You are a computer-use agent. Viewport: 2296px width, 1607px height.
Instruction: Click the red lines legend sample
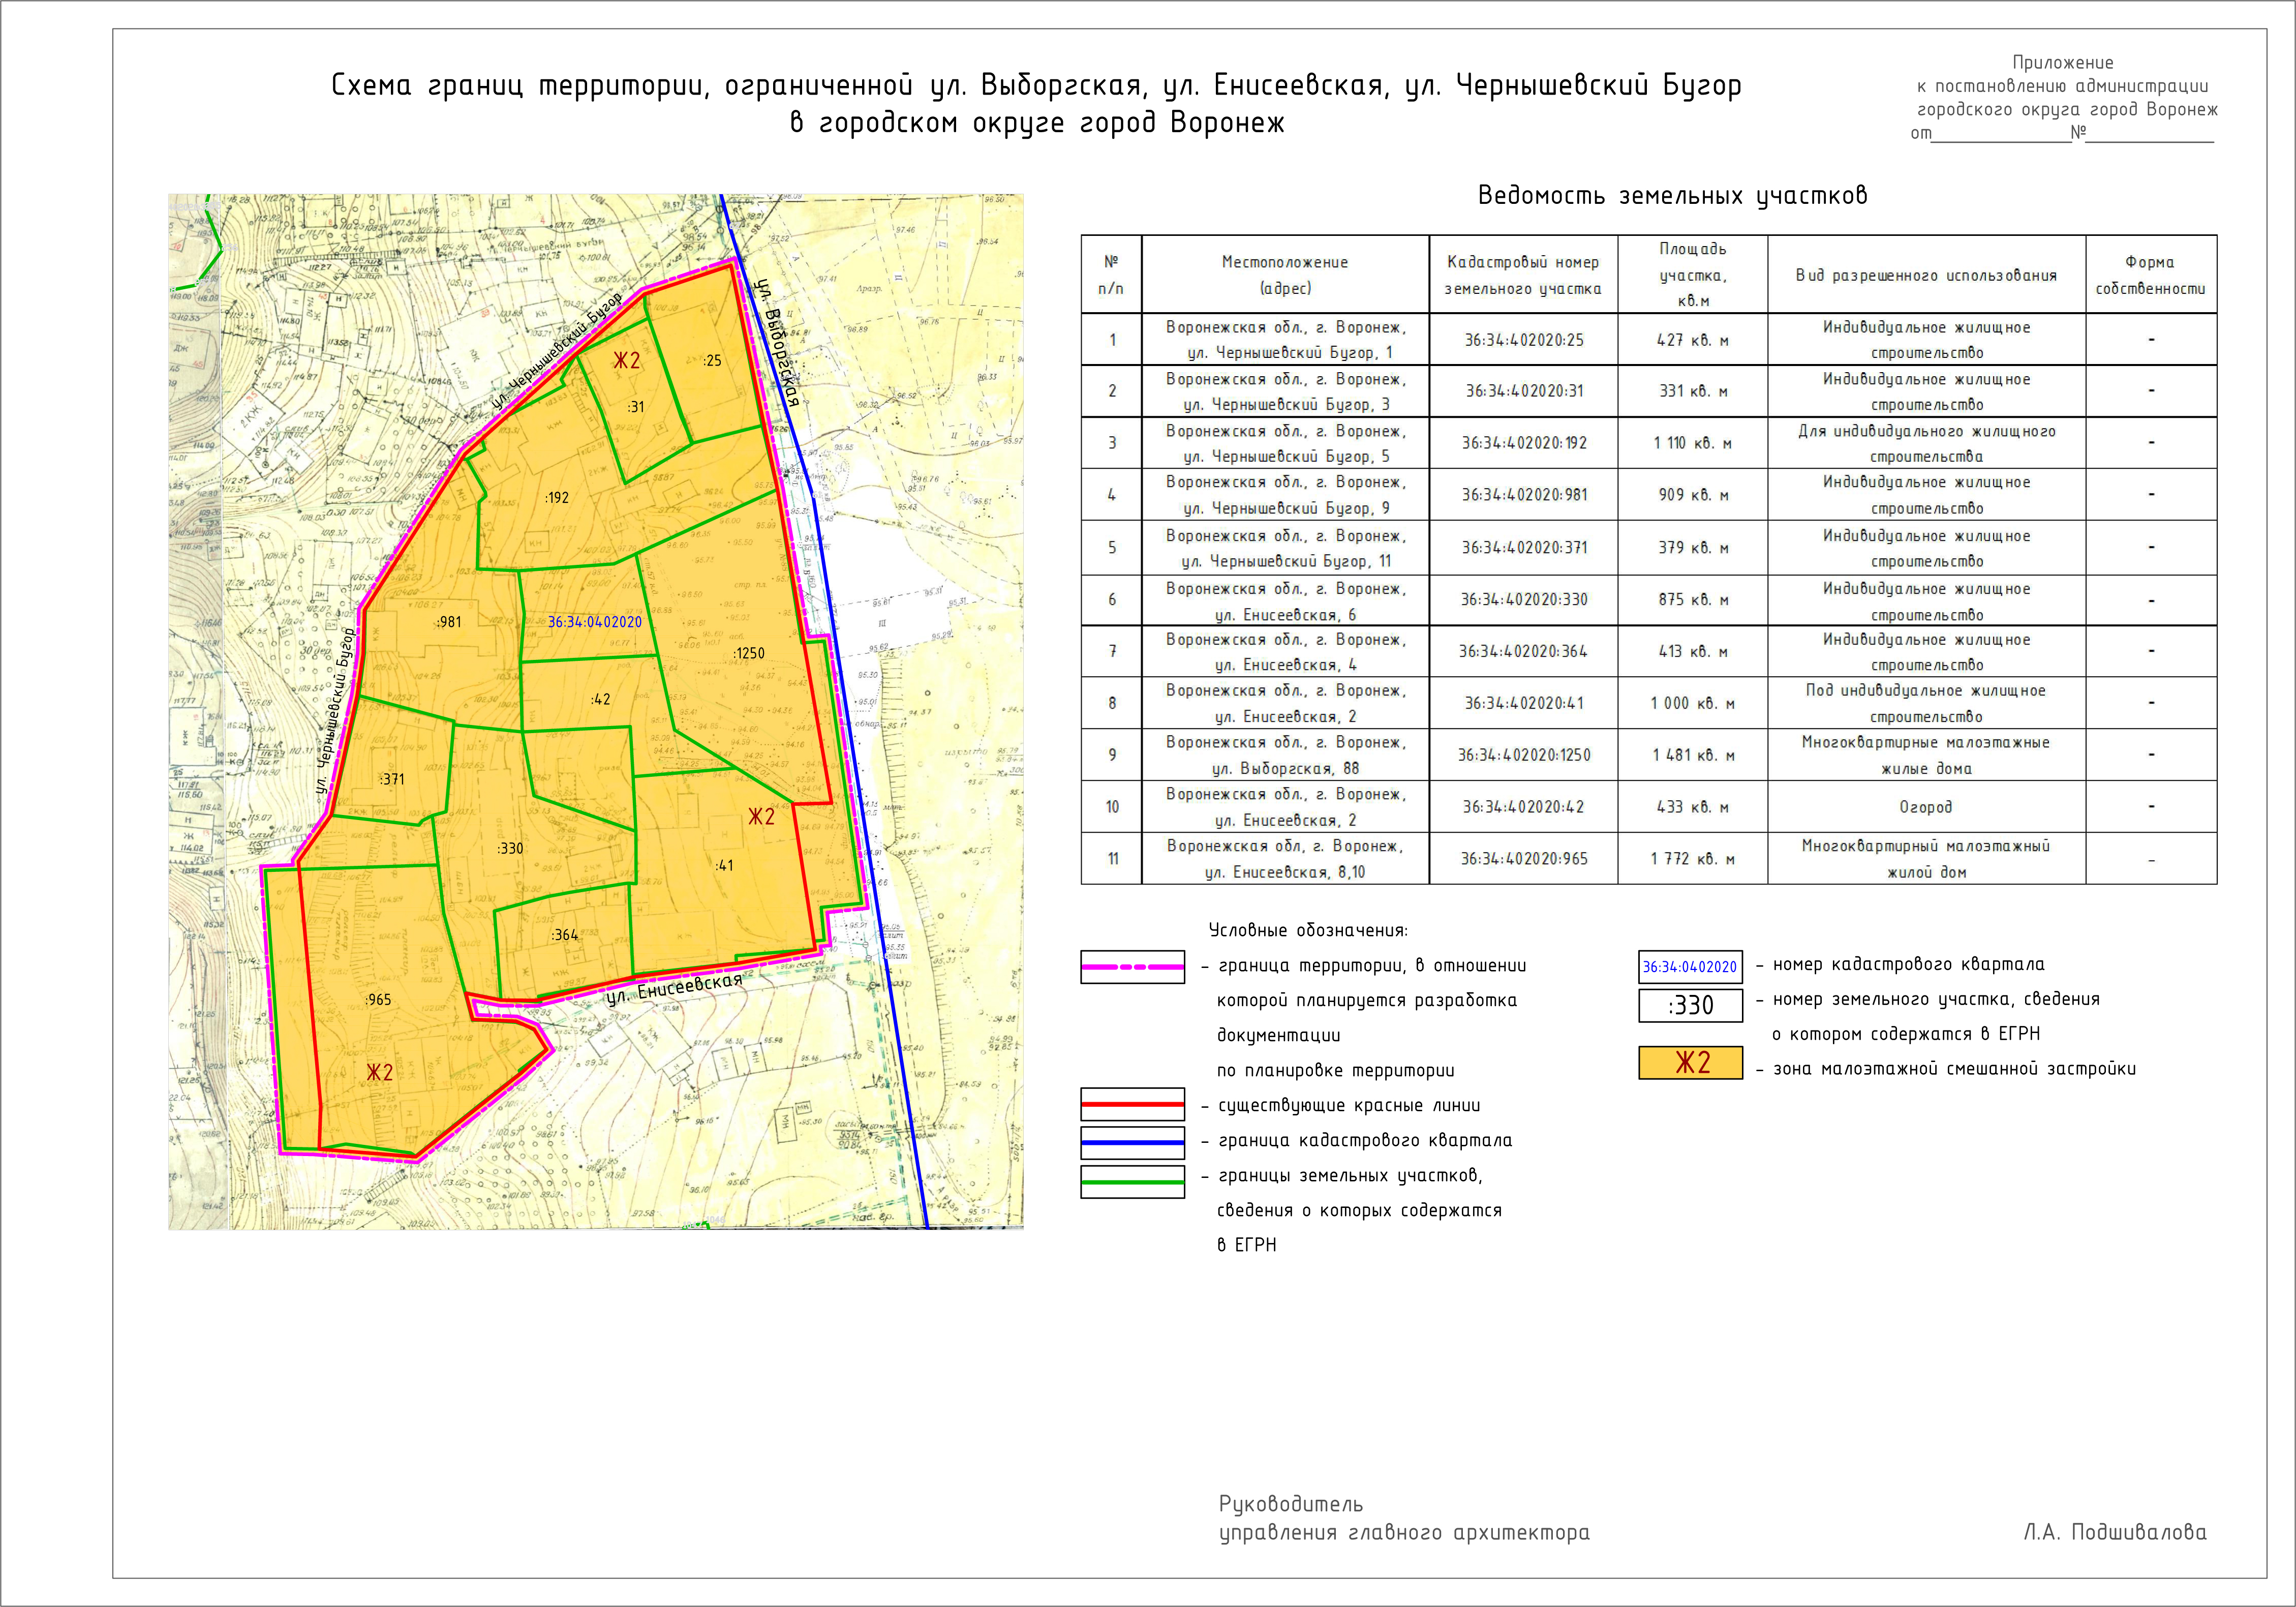[1132, 1105]
